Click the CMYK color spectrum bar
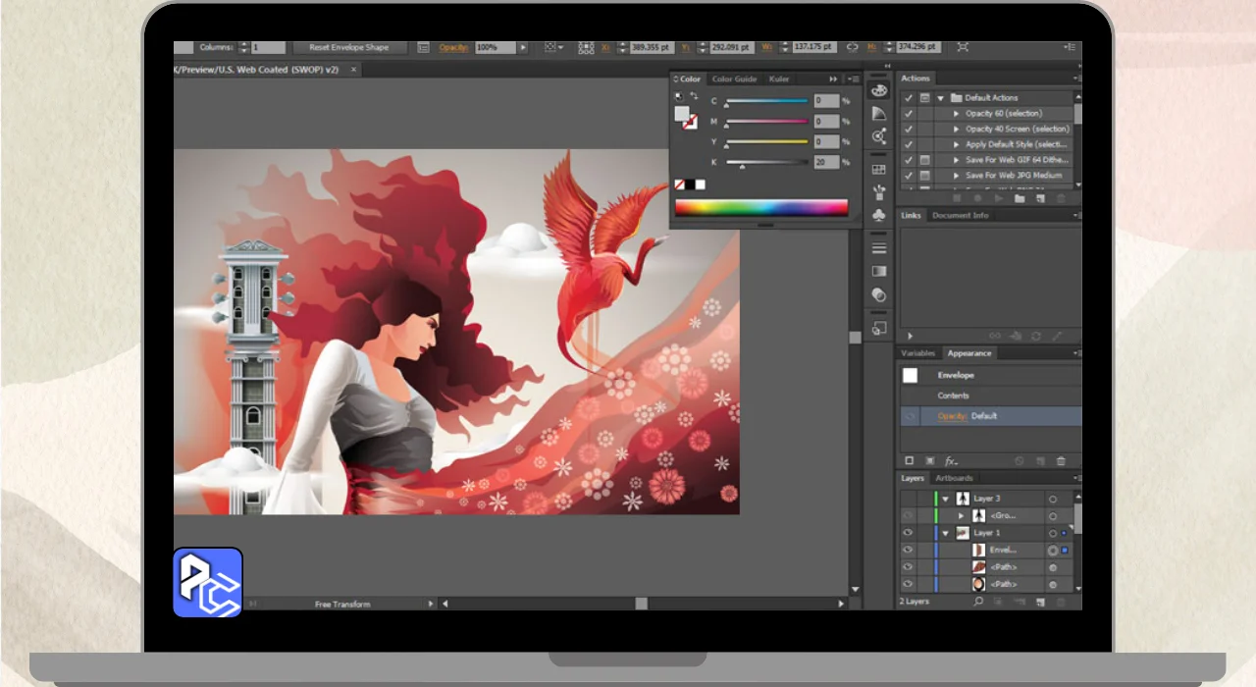 (x=760, y=207)
